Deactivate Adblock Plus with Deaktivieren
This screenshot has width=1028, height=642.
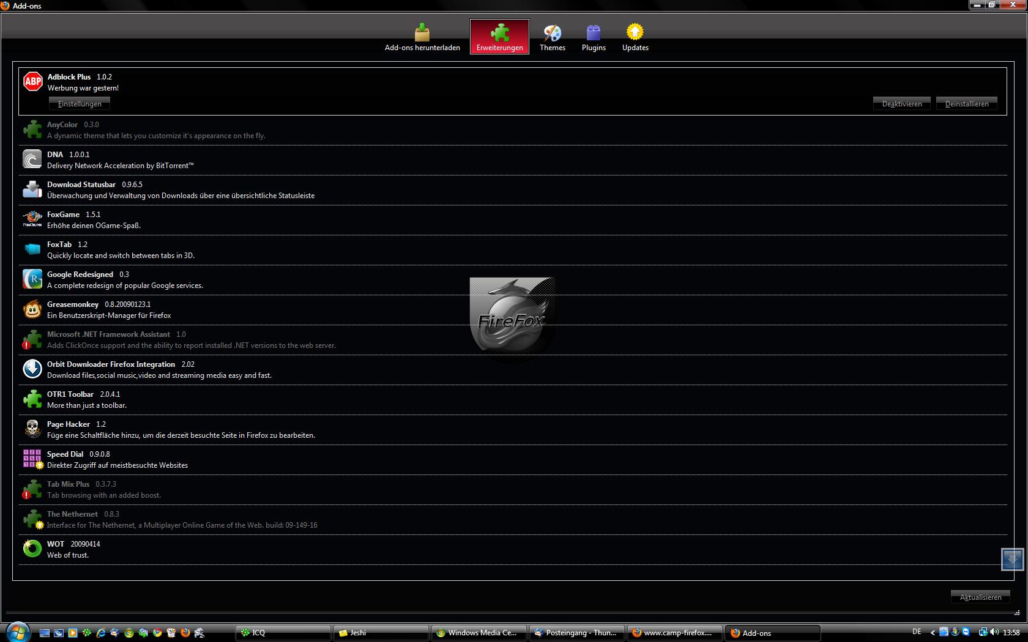click(x=902, y=104)
